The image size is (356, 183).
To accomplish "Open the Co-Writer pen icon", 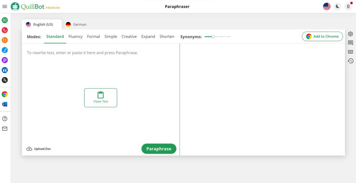I will (x=5, y=50).
